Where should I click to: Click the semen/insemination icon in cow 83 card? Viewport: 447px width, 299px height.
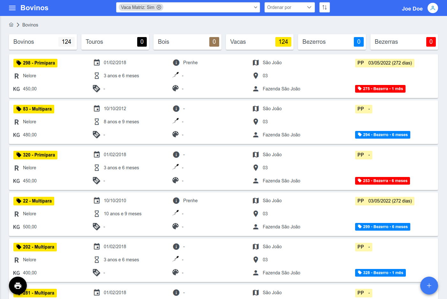click(x=175, y=121)
